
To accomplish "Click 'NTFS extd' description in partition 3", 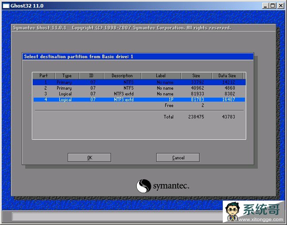I will pos(124,94).
